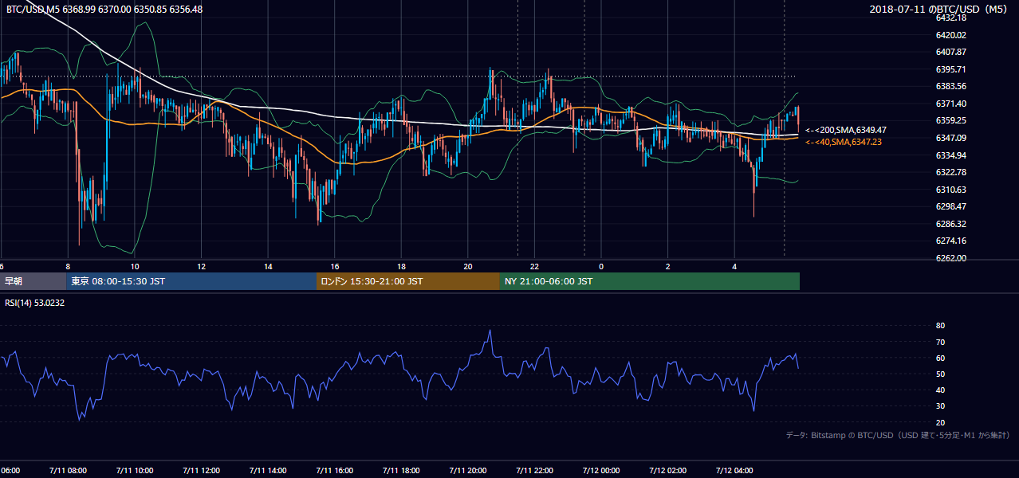Screen dimensions: 1019x478
Task: Click RSI axis label 60
Action: pos(940,358)
